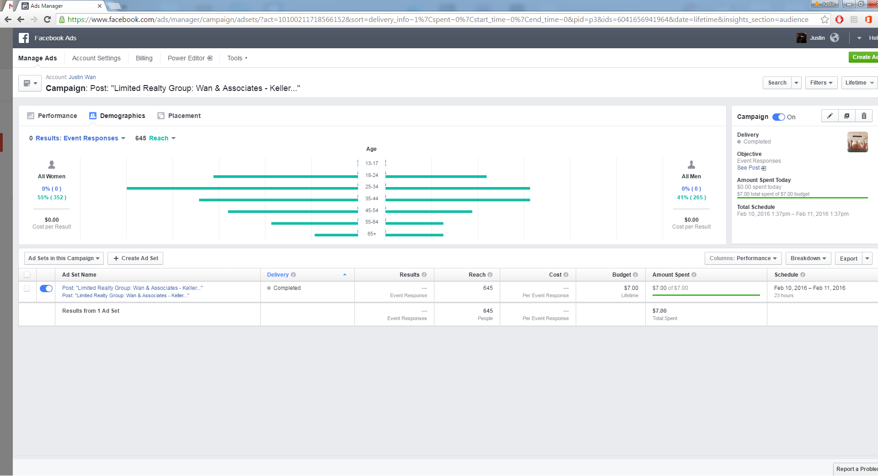This screenshot has height=476, width=878.
Task: Click the Delivery column info icon
Action: click(x=293, y=275)
